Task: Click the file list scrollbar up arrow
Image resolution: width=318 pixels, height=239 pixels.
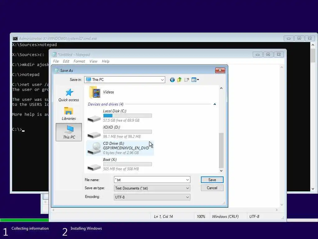Action: [221, 88]
